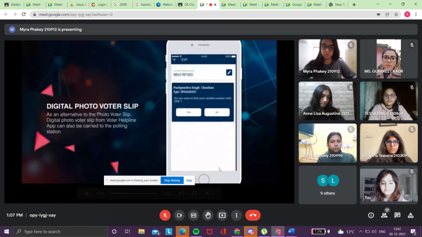This screenshot has width=422, height=237.
Task: Click the taskbar search box
Action: [x=61, y=231]
